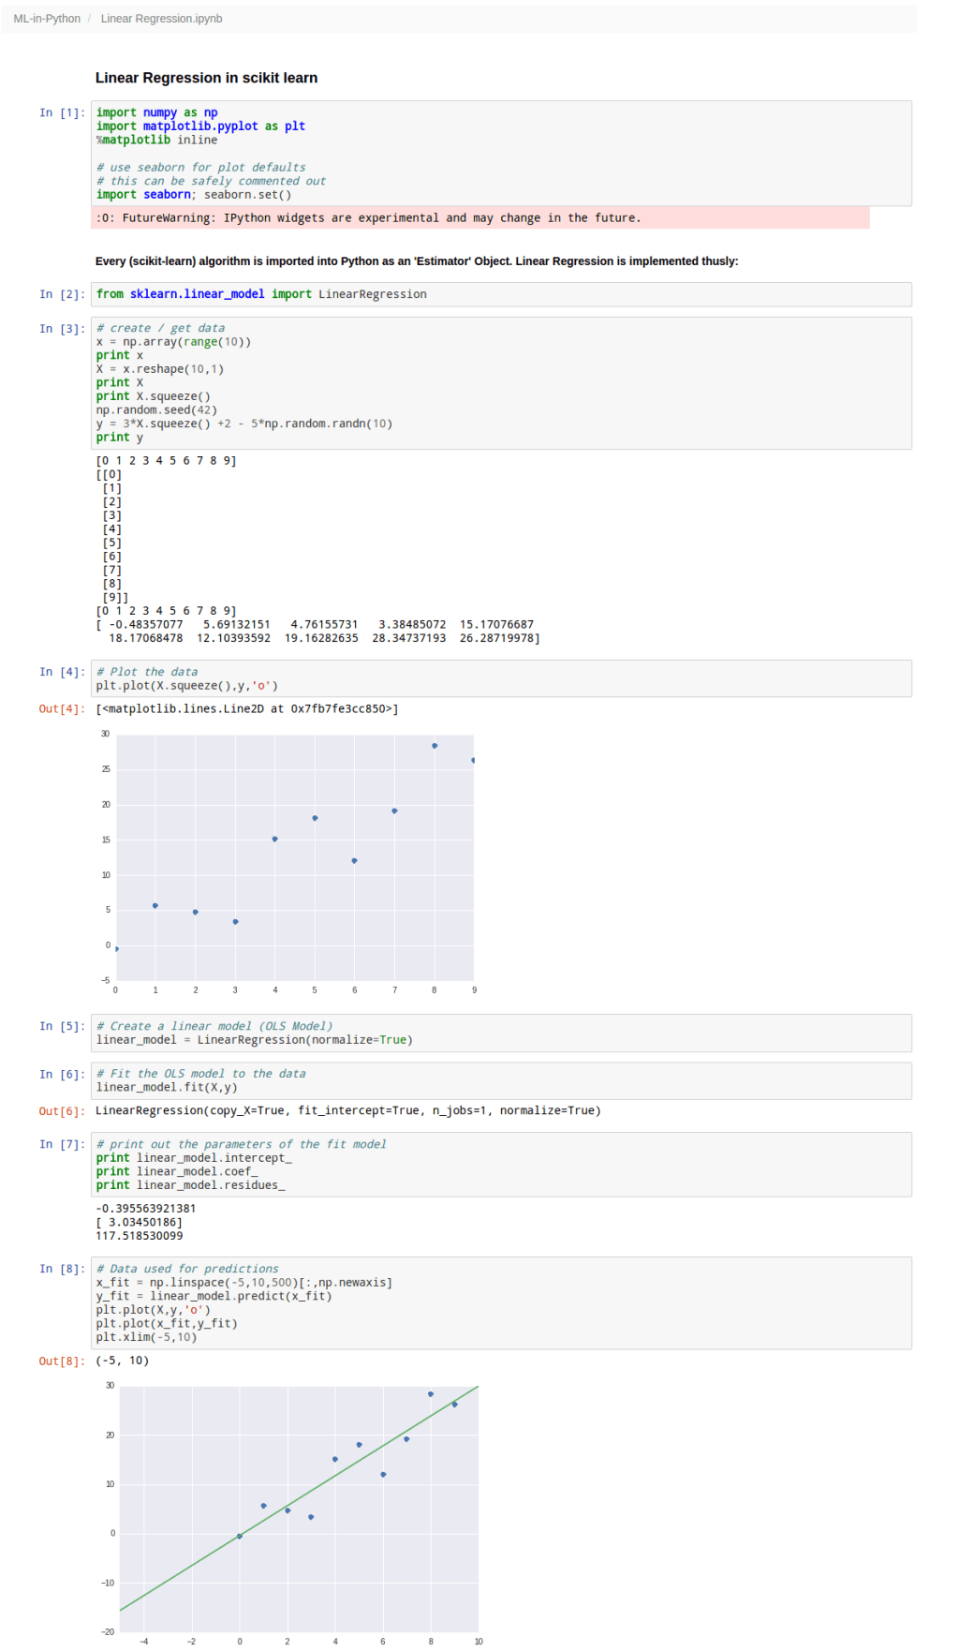Open the ML-in-Python breadcrumb link
The image size is (959, 1651).
(47, 19)
